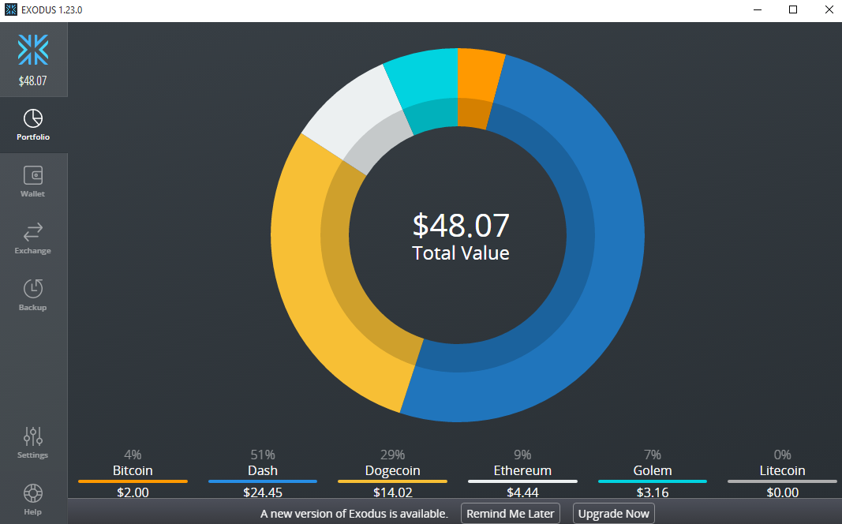
Task: Click the Exodus icon in the title bar
Action: coord(11,9)
